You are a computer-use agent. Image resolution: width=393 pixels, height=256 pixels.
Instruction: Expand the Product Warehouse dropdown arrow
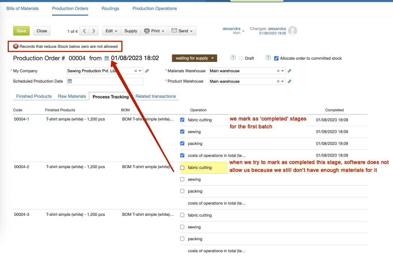(x=282, y=81)
